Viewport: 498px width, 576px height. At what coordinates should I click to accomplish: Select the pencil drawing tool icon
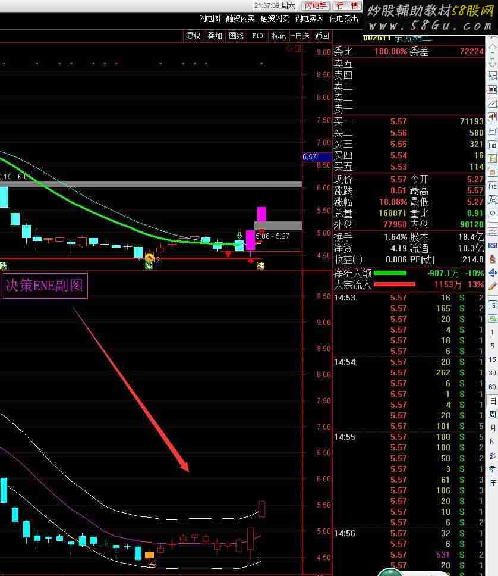point(493,287)
